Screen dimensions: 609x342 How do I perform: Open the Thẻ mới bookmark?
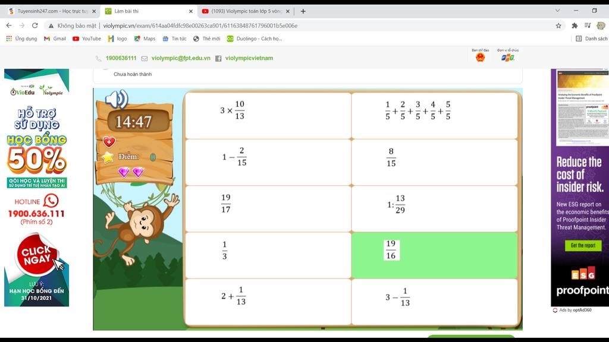coord(206,39)
